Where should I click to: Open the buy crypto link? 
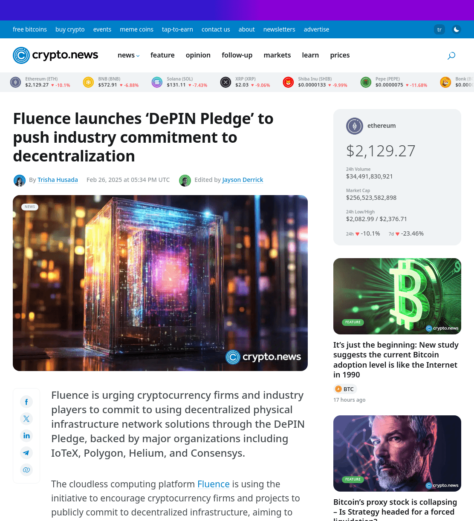(x=70, y=29)
